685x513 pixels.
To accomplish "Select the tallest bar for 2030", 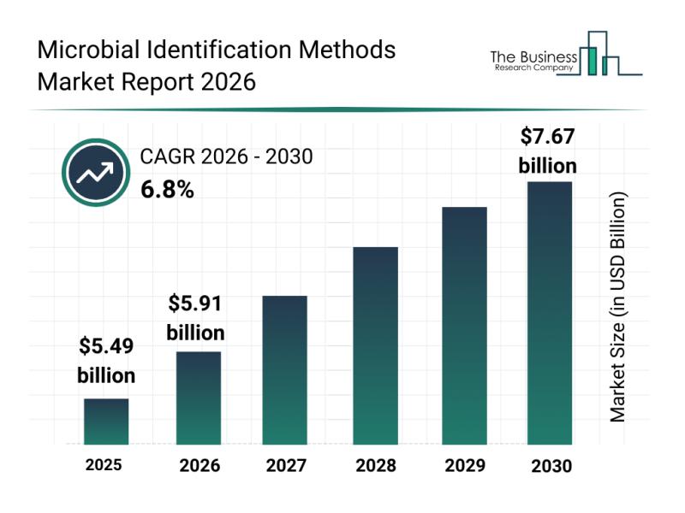I will 549,313.
